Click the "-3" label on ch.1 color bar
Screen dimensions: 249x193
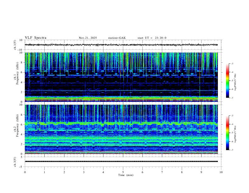[x=232, y=63]
